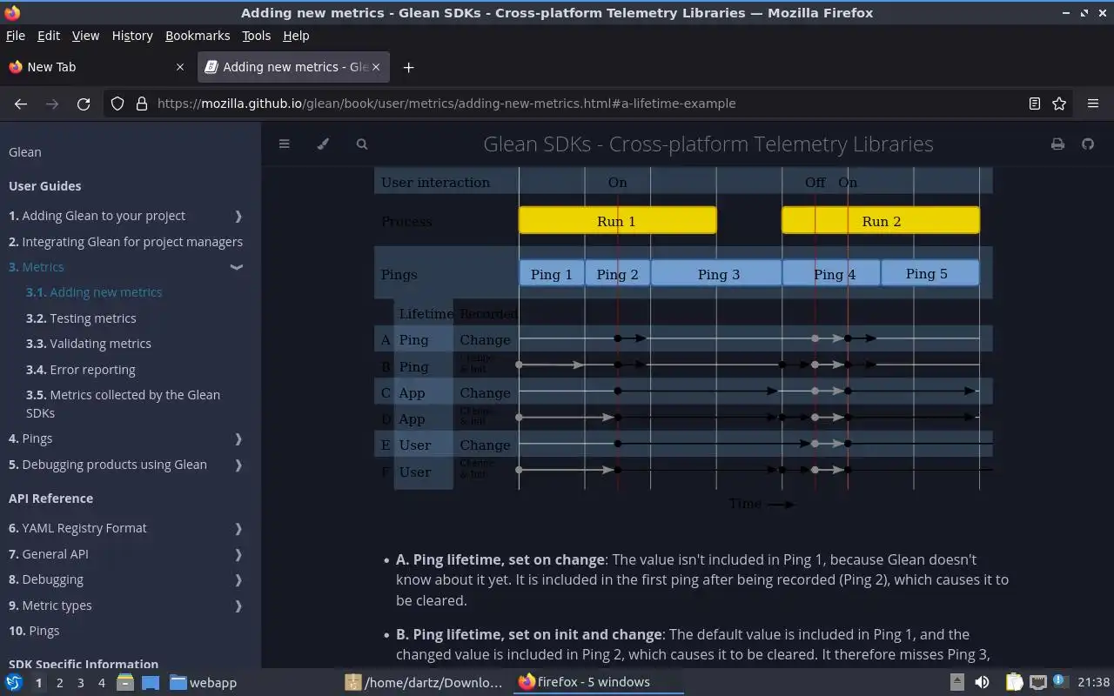Bookmark this page with the star icon
Screen dimensions: 1114x696
(x=1059, y=104)
